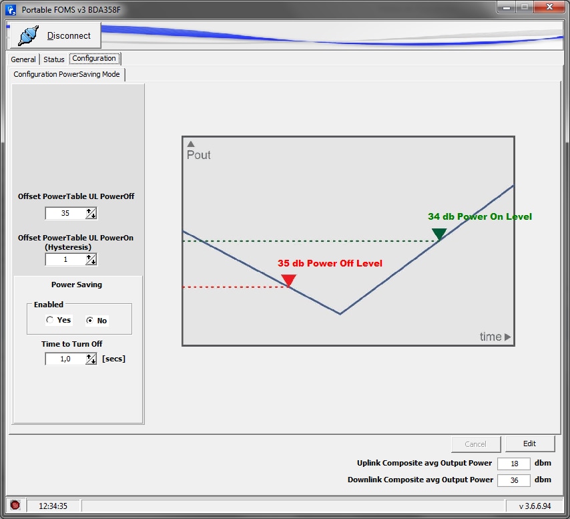
Task: Open the Status tab
Action: (x=54, y=59)
